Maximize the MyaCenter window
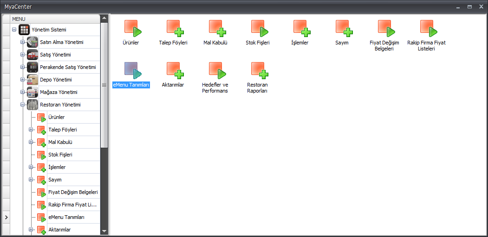Screen dimensions: 488x237 [469, 6]
